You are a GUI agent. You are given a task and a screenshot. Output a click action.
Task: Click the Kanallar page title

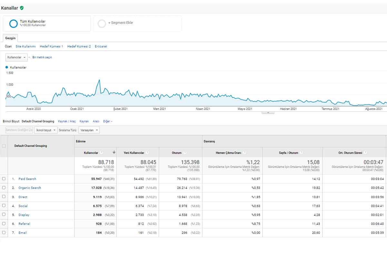(10, 8)
